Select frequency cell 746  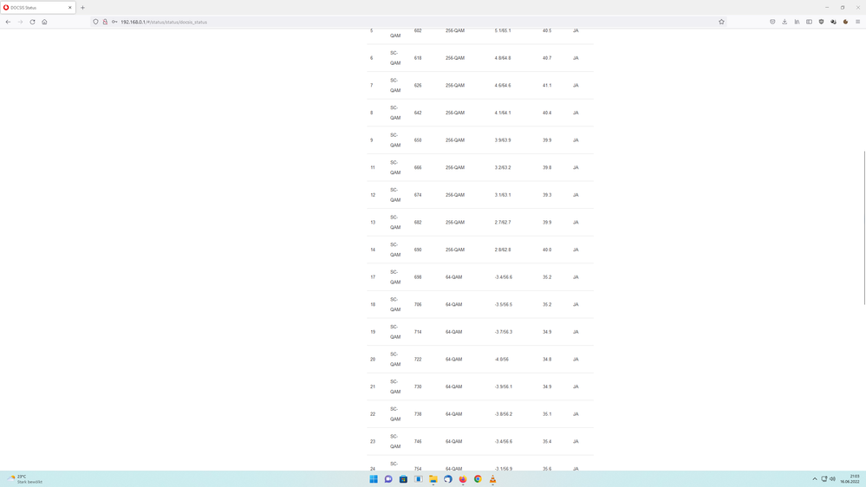click(418, 441)
